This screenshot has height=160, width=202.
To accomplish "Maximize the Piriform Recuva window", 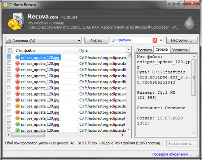I will [x=180, y=3].
